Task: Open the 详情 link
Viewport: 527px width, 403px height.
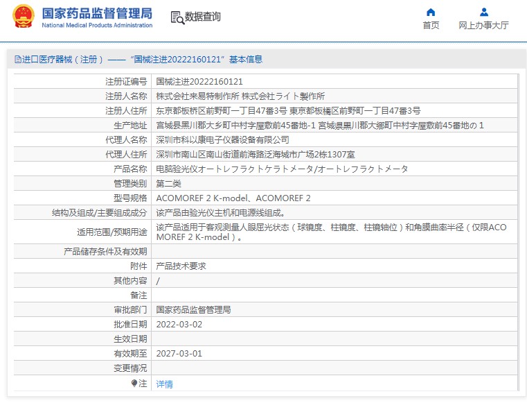Action: coord(165,384)
